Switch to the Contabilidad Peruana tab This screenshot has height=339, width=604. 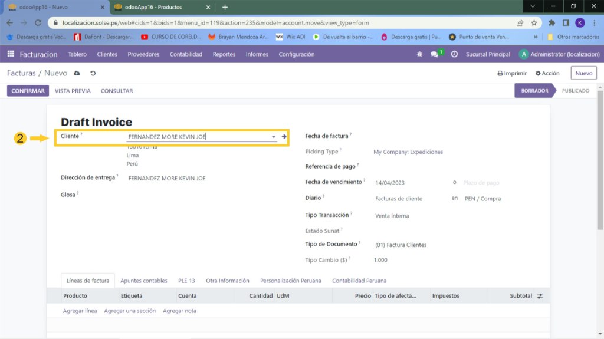[359, 281]
